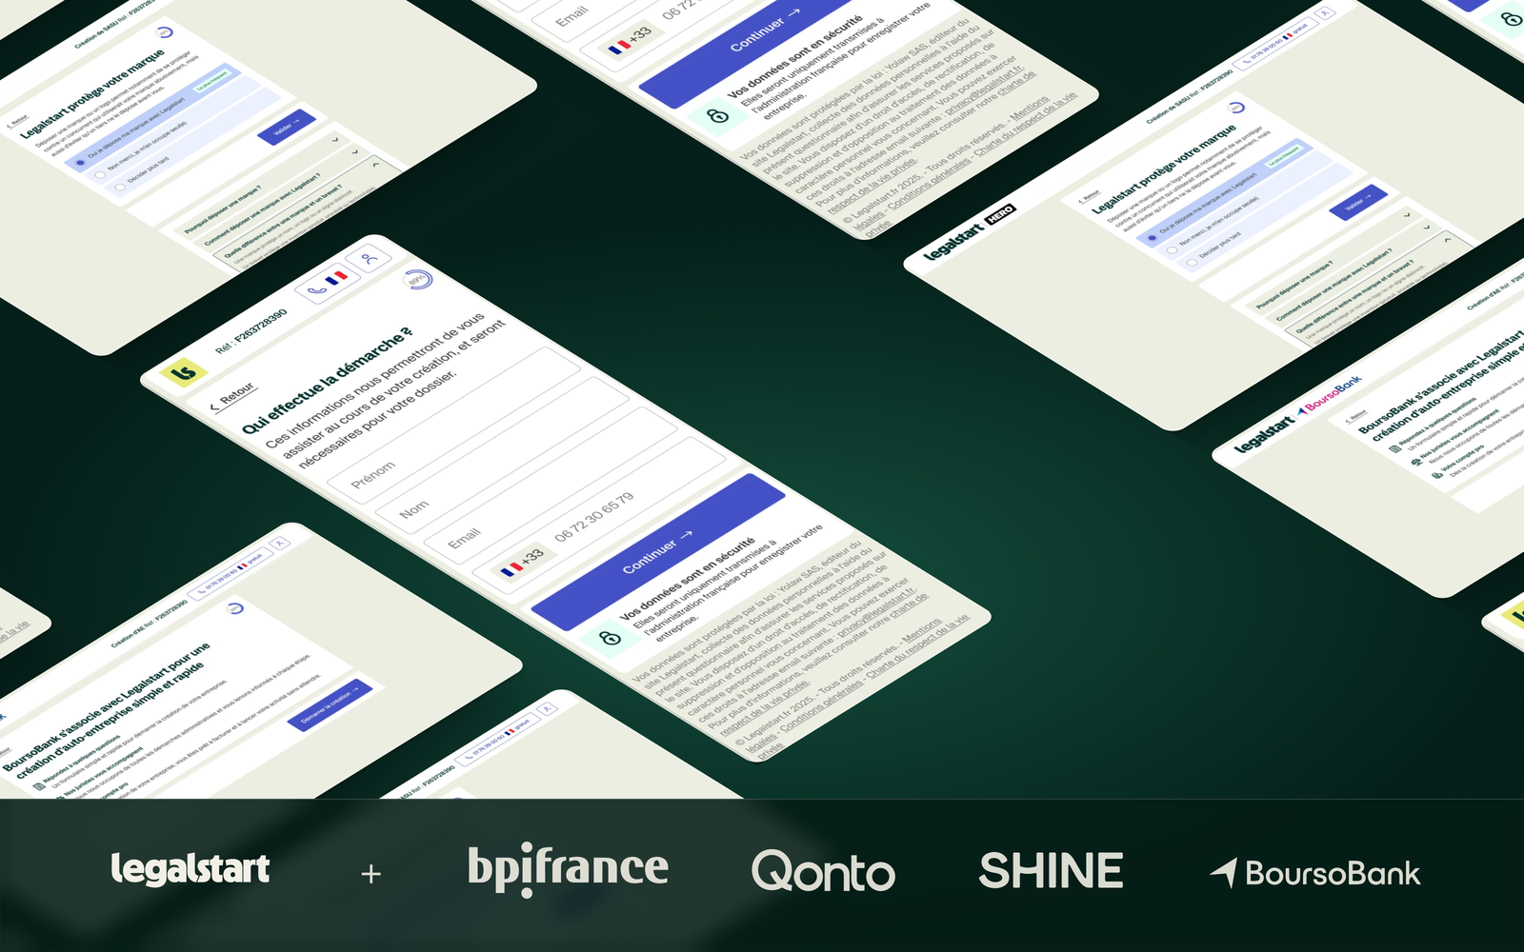1524x952 pixels.
Task: Click the Retour link in the HERO mockup
Action: 1088,198
